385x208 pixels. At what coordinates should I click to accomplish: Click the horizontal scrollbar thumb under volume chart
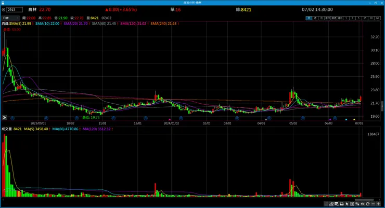coord(364,200)
